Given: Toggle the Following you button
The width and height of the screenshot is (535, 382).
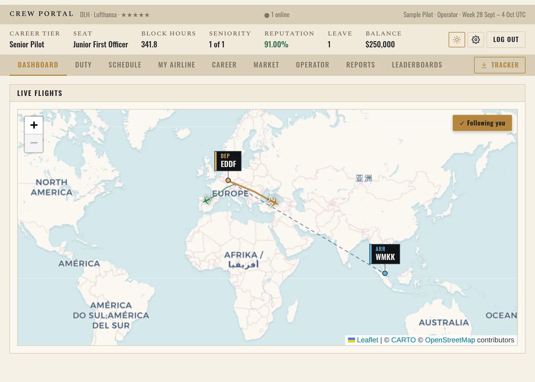Looking at the screenshot, I should (x=482, y=123).
